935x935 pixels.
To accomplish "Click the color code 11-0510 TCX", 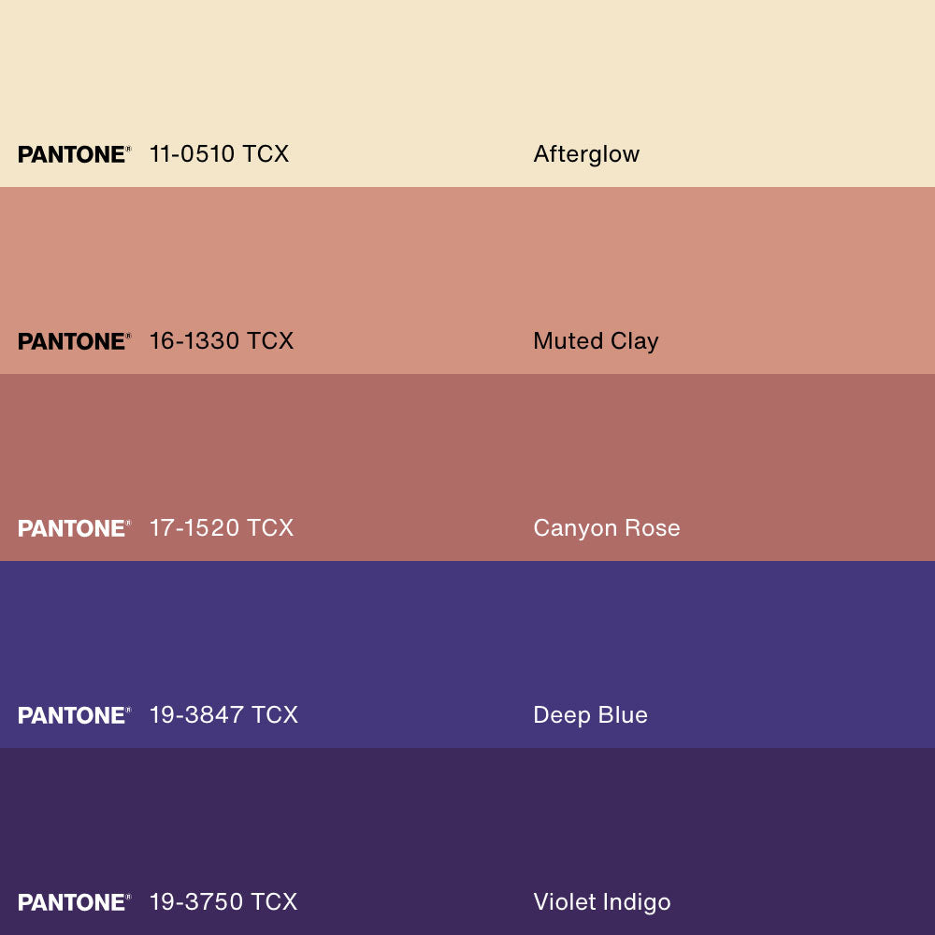I will (x=219, y=154).
